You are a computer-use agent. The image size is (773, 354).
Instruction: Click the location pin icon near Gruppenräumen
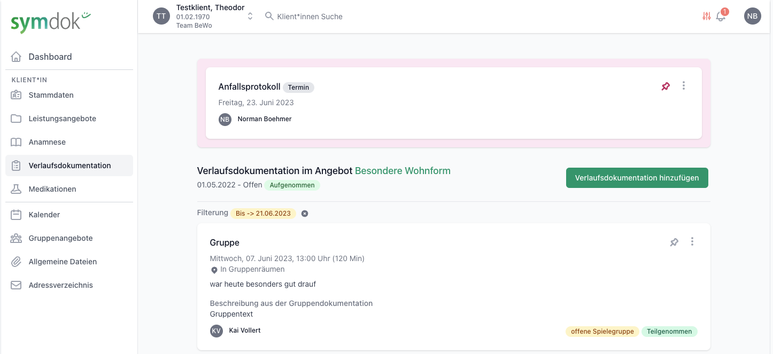(x=214, y=270)
